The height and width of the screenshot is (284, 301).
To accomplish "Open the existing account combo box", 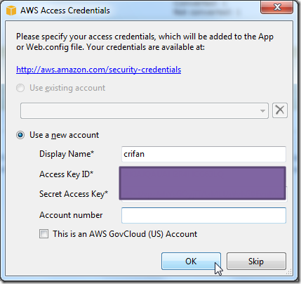I will [145, 110].
